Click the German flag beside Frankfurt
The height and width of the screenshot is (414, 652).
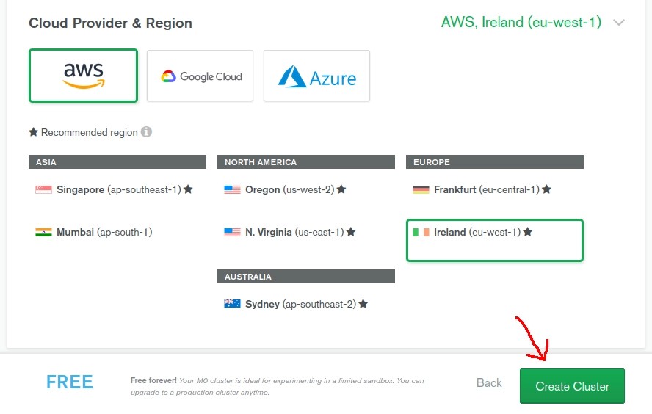[x=421, y=189]
